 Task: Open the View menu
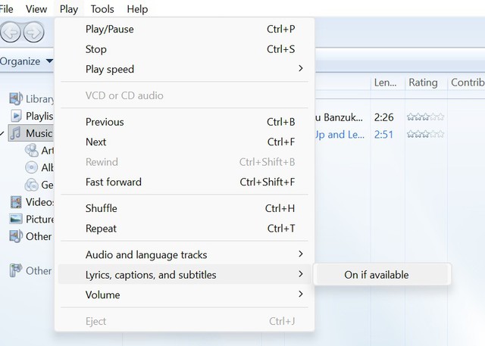36,9
